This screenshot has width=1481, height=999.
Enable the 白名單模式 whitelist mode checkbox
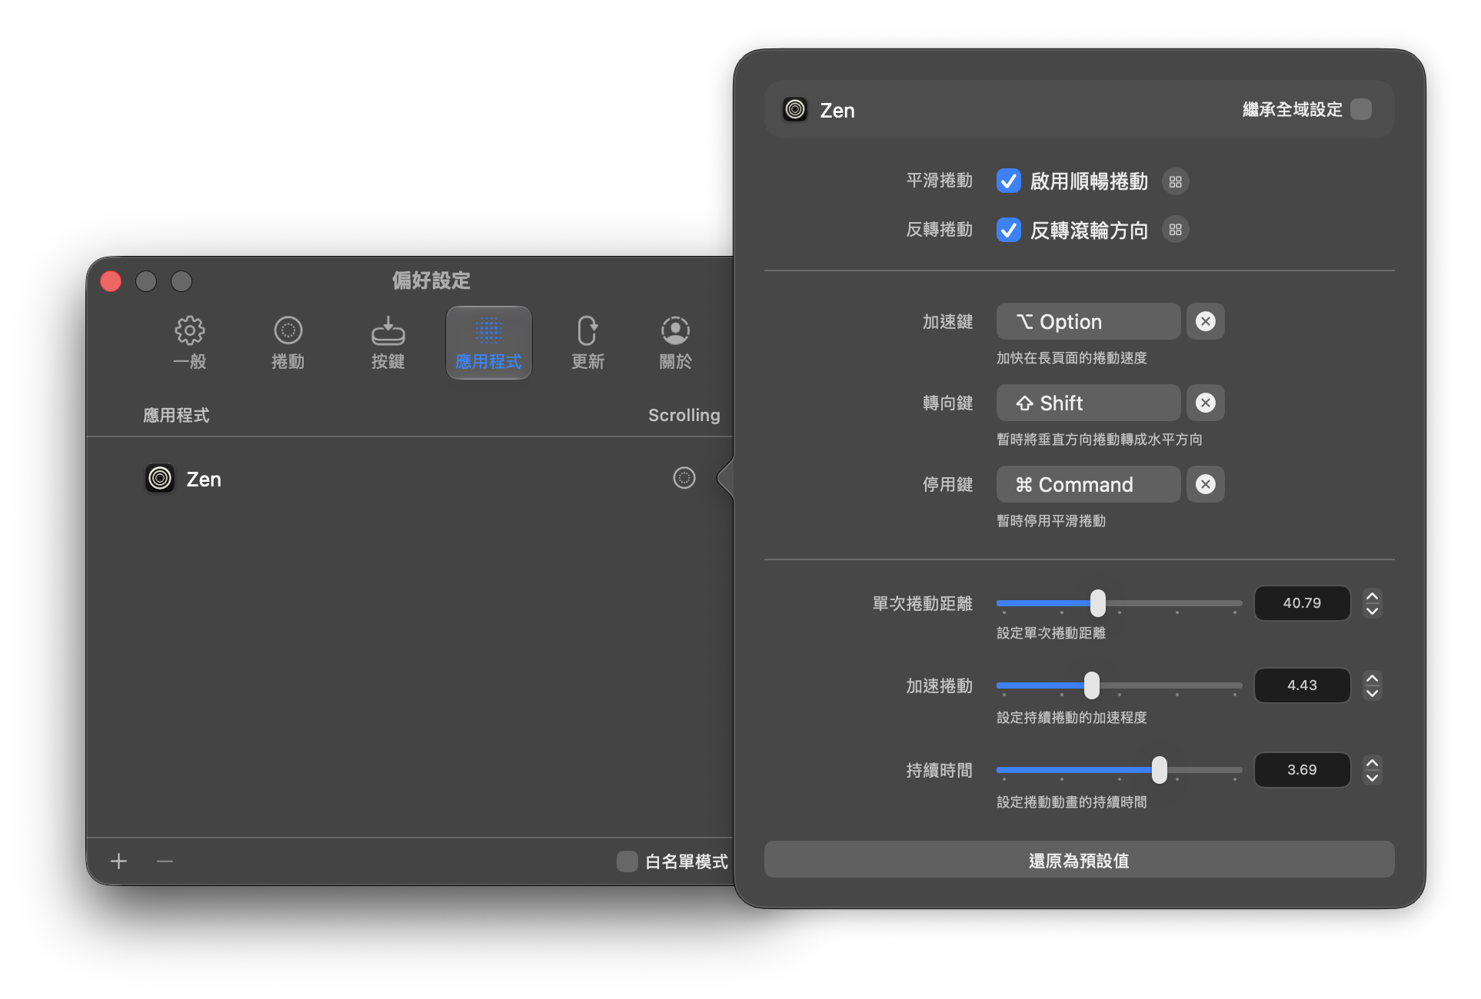click(627, 861)
